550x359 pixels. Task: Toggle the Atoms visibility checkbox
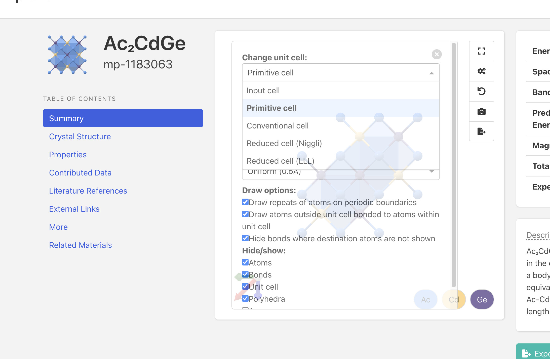(x=245, y=262)
